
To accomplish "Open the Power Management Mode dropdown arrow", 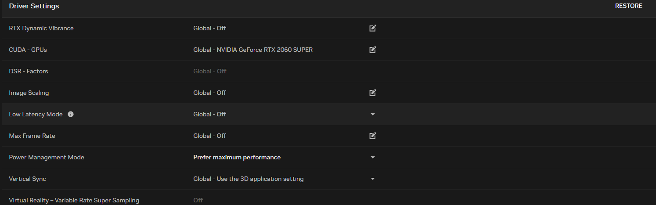I will [x=373, y=157].
